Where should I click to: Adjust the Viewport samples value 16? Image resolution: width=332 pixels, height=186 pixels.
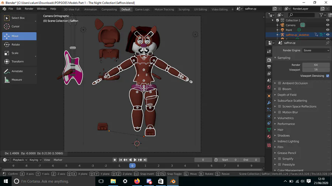tap(316, 69)
